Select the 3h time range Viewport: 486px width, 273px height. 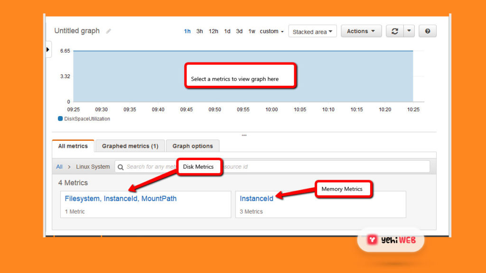click(x=200, y=31)
